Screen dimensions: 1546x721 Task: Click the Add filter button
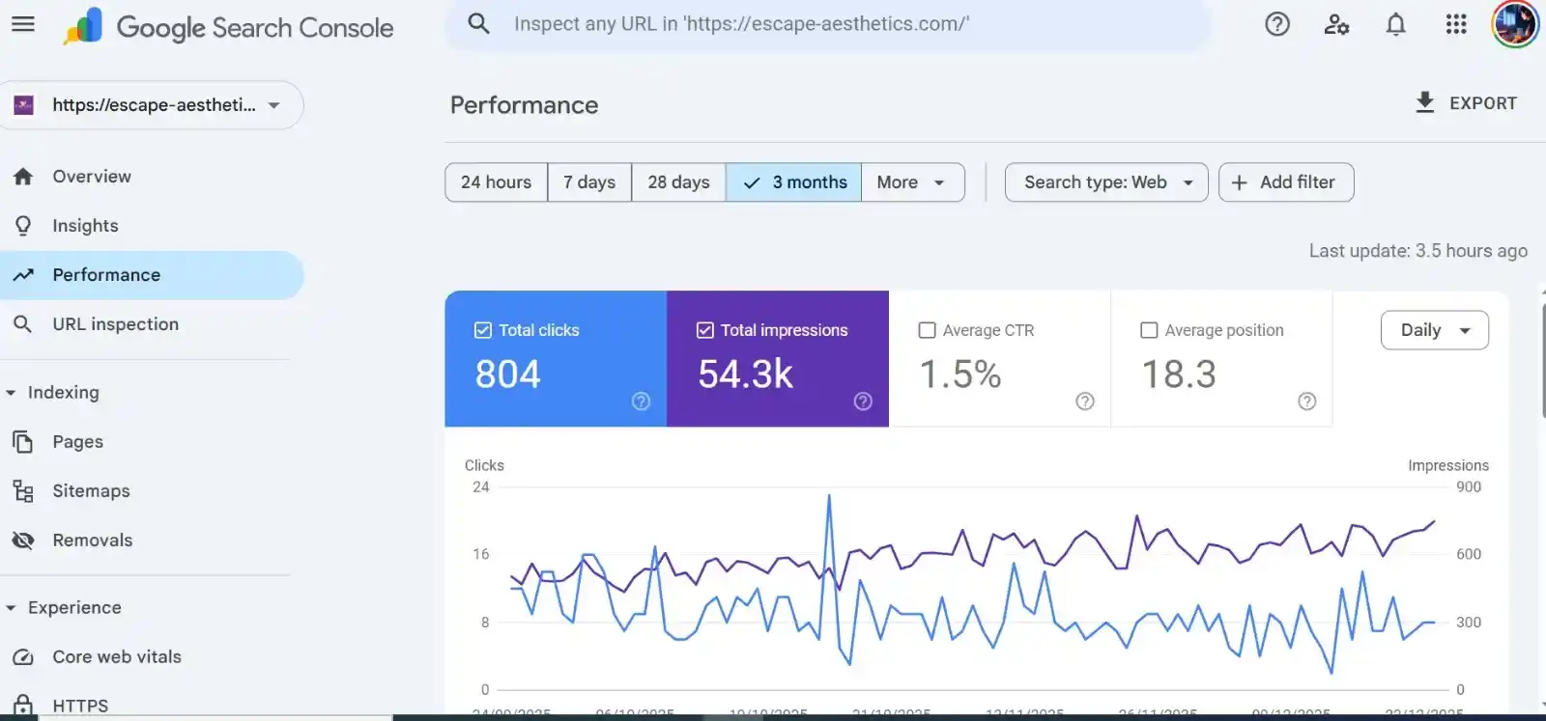coord(1286,182)
